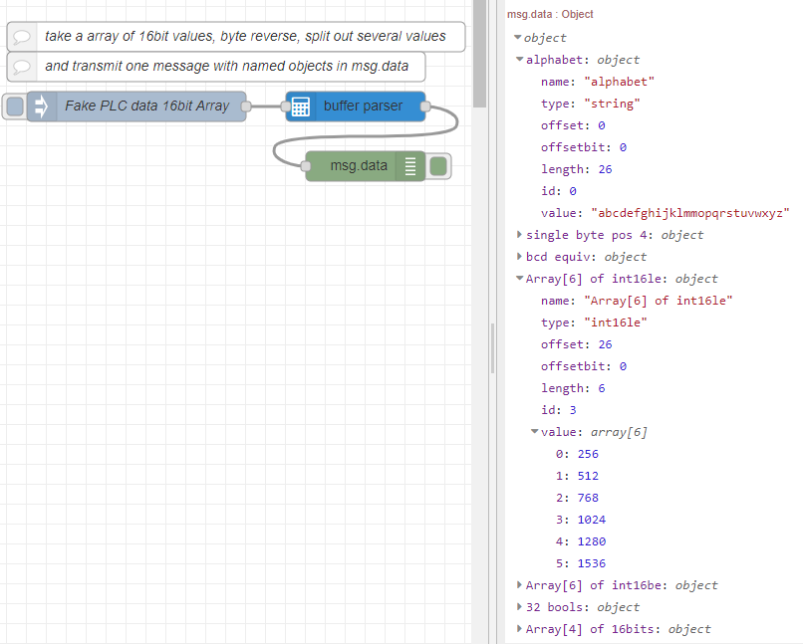803x644 pixels.
Task: Expand Array[4] of 16bits object
Action: click(519, 629)
